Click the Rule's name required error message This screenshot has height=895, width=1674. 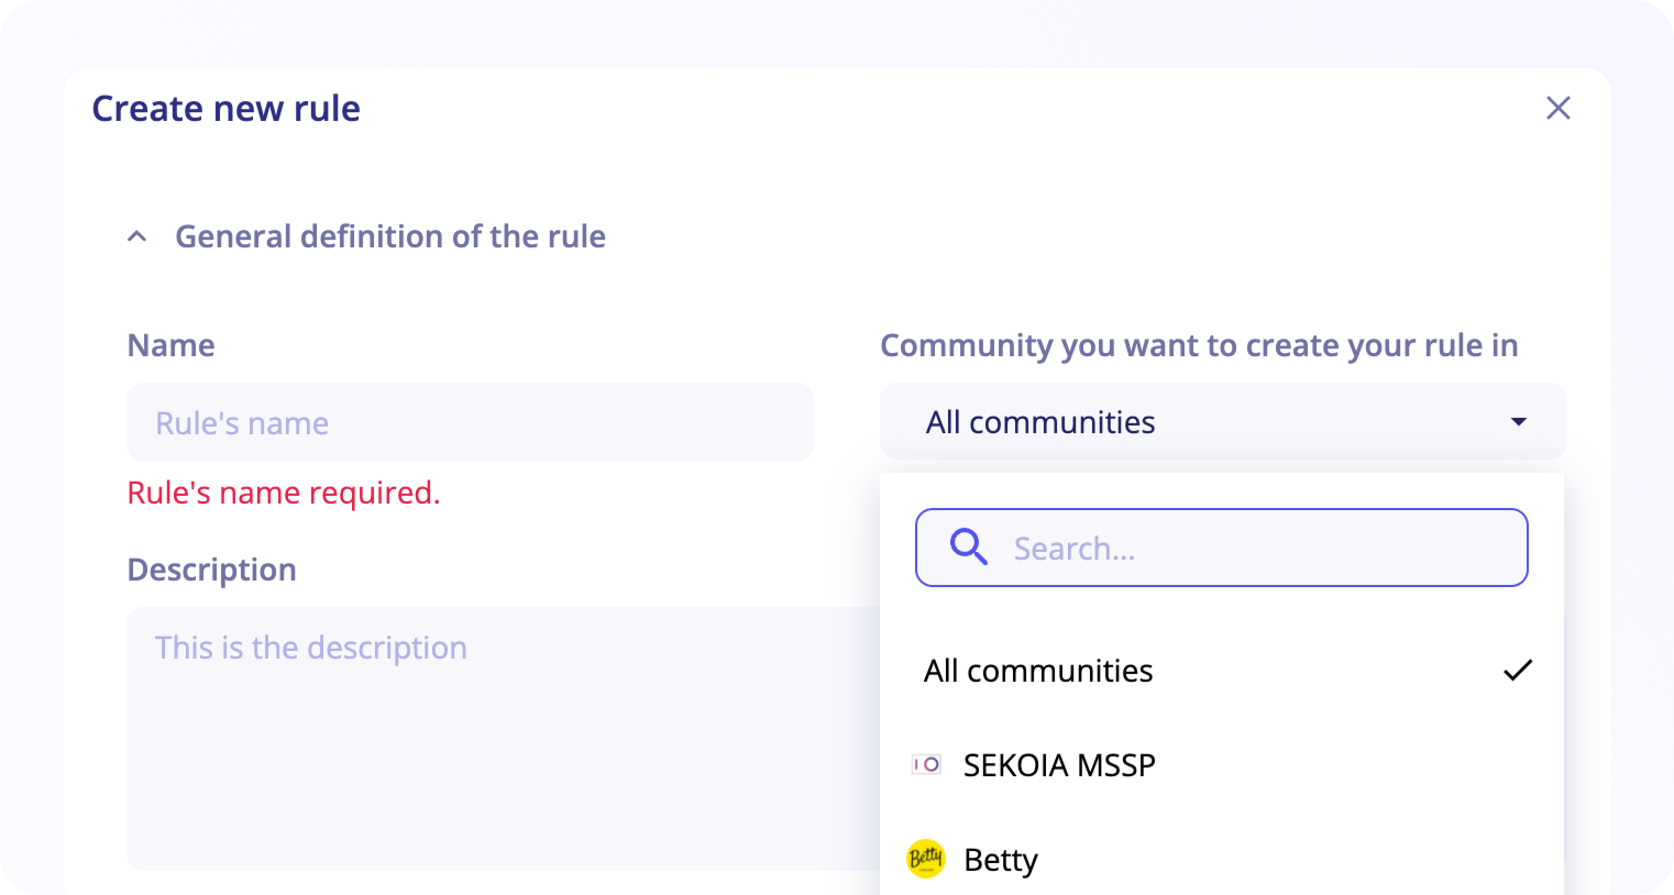pyautogui.click(x=284, y=493)
